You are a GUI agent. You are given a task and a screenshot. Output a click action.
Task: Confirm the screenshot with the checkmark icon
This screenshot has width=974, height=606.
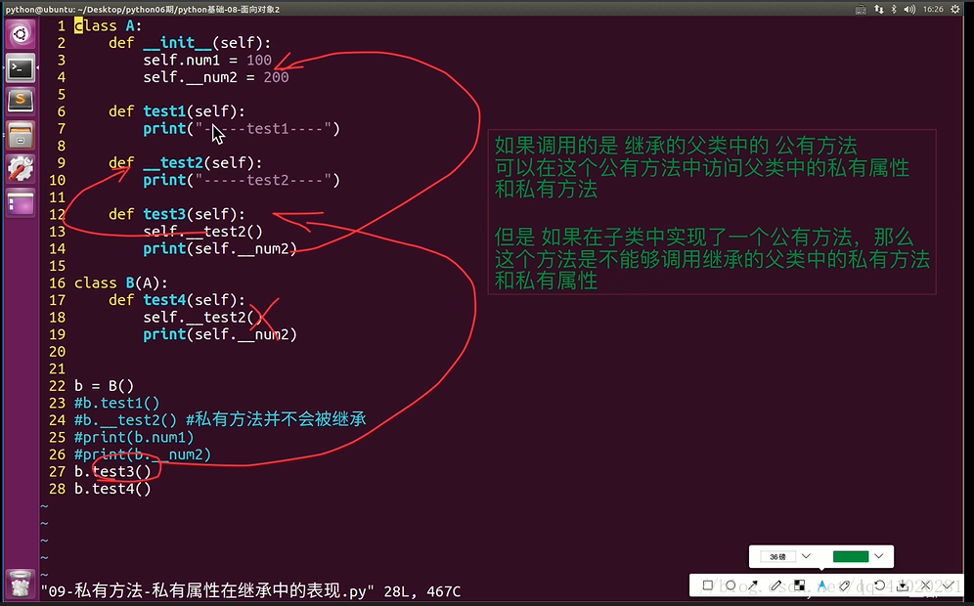pyautogui.click(x=949, y=584)
